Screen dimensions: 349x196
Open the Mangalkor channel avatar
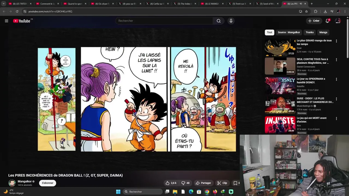point(12,183)
